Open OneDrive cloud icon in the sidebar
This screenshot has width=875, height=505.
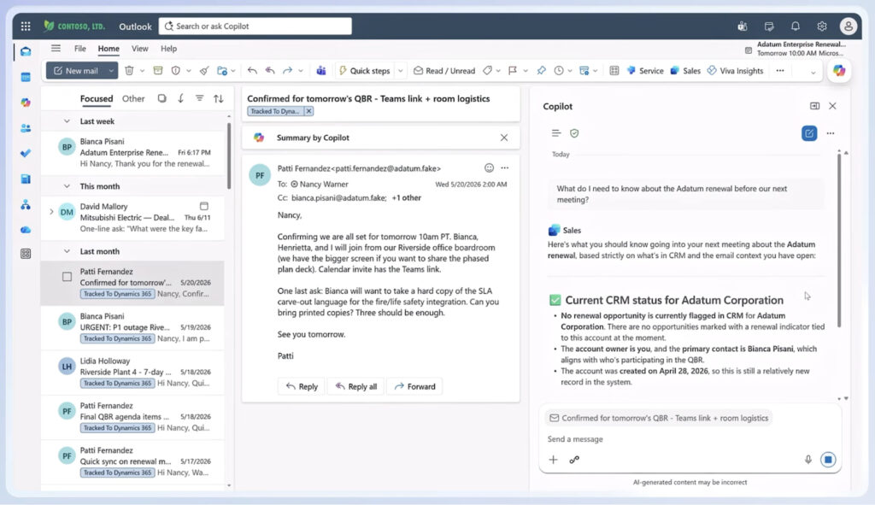(26, 229)
